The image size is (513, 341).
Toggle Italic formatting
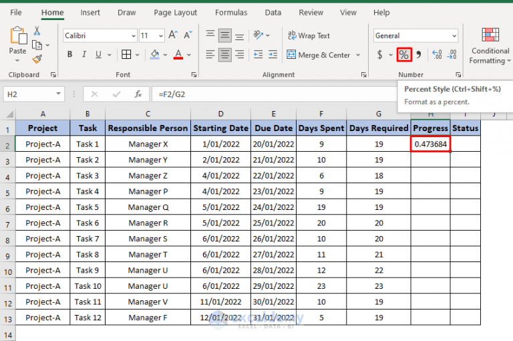[84, 54]
